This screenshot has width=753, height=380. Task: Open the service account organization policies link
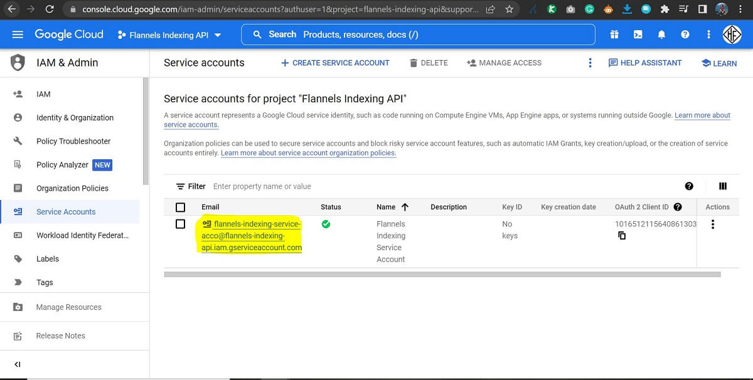tap(308, 153)
